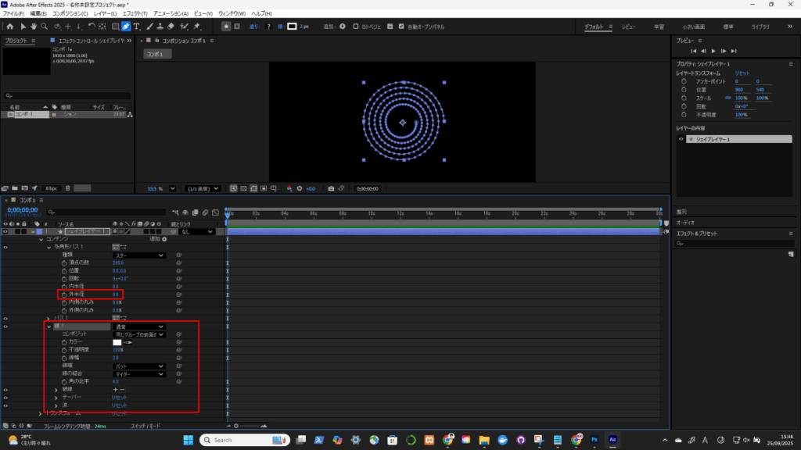The width and height of the screenshot is (801, 450).
Task: Toggle the ロトベジェ checkbox
Action: click(x=356, y=26)
